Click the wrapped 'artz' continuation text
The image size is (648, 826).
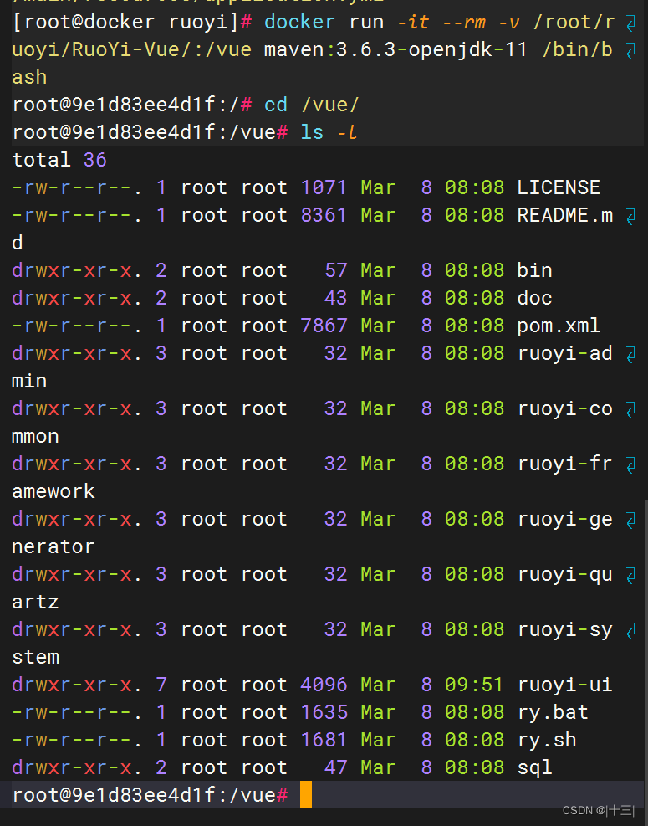[35, 602]
